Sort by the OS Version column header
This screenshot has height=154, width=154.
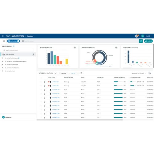(x=100, y=78)
